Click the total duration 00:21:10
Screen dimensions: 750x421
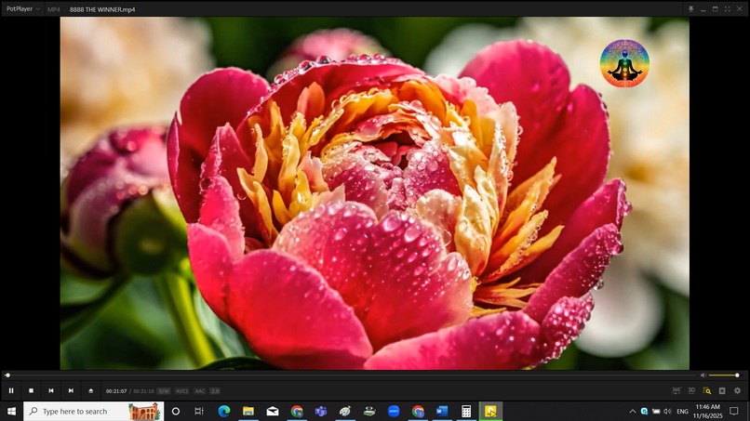(x=143, y=391)
